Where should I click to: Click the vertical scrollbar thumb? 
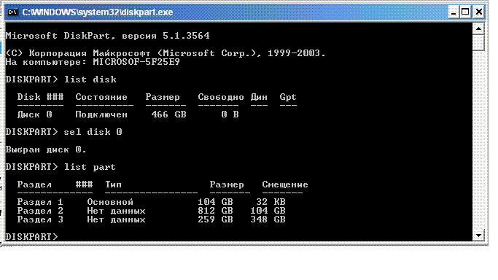[x=478, y=43]
